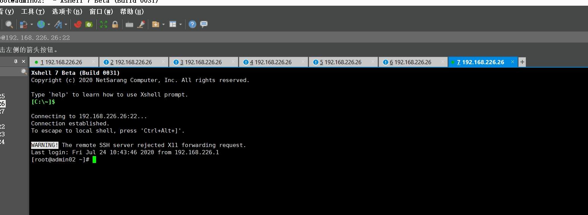Image resolution: width=588 pixels, height=215 pixels.
Task: Click the blue alert icon on tab 3
Action: [176, 62]
